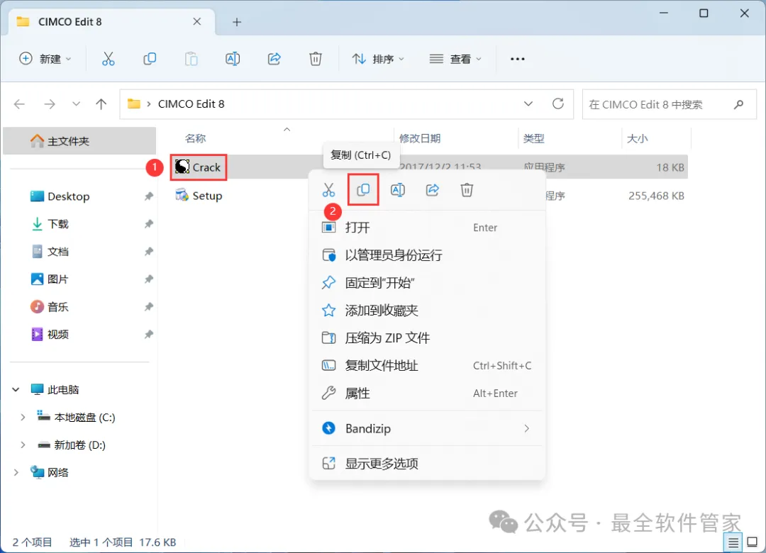Expand the 新加卷 (D:) node
Screen dimensions: 766x553
[x=23, y=445]
